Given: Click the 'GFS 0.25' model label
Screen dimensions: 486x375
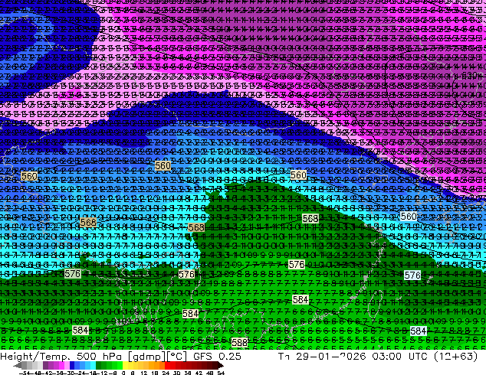Looking at the screenshot, I should [x=217, y=356].
